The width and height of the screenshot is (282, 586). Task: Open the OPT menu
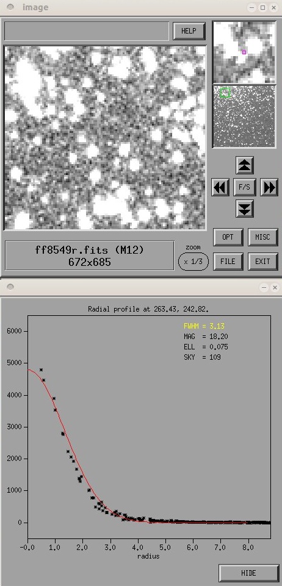tap(228, 237)
